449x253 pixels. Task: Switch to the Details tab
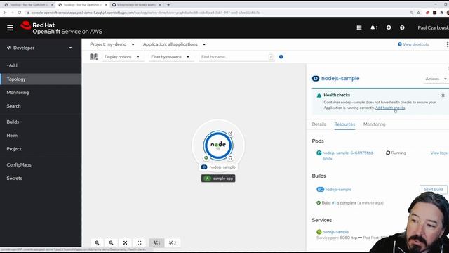coord(319,124)
